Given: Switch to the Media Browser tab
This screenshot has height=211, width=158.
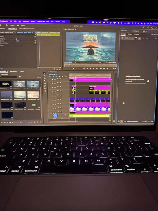Looking at the screenshot, I should click(13, 71).
